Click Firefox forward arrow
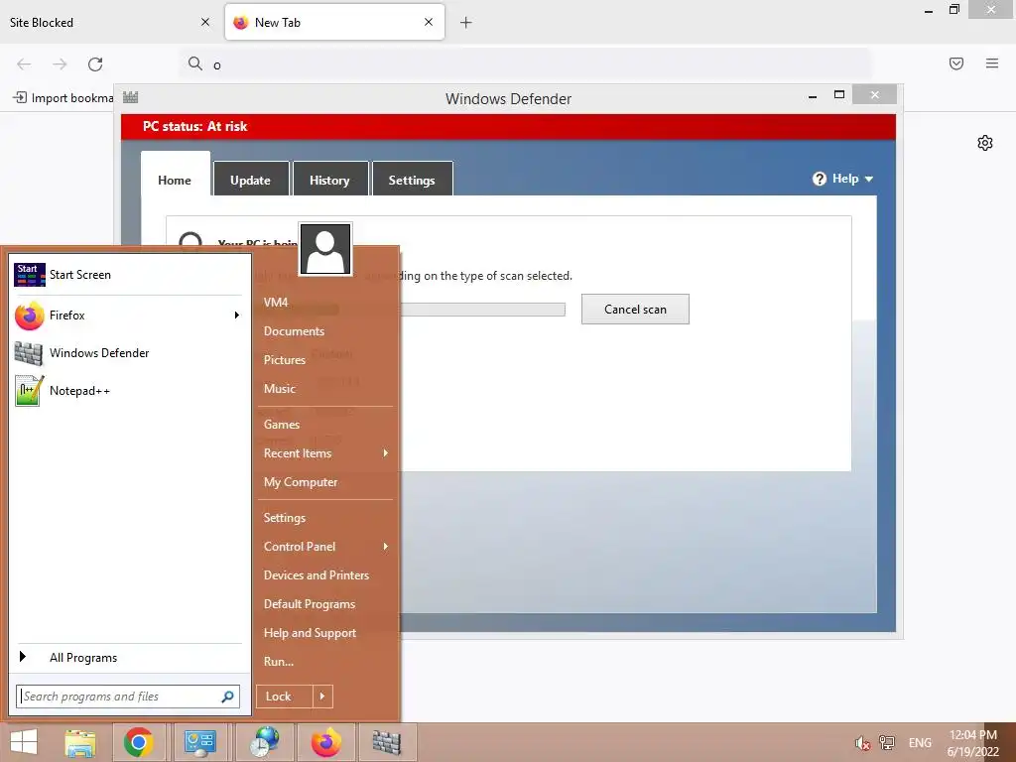Screen dimensions: 1016x762 pyautogui.click(x=60, y=64)
